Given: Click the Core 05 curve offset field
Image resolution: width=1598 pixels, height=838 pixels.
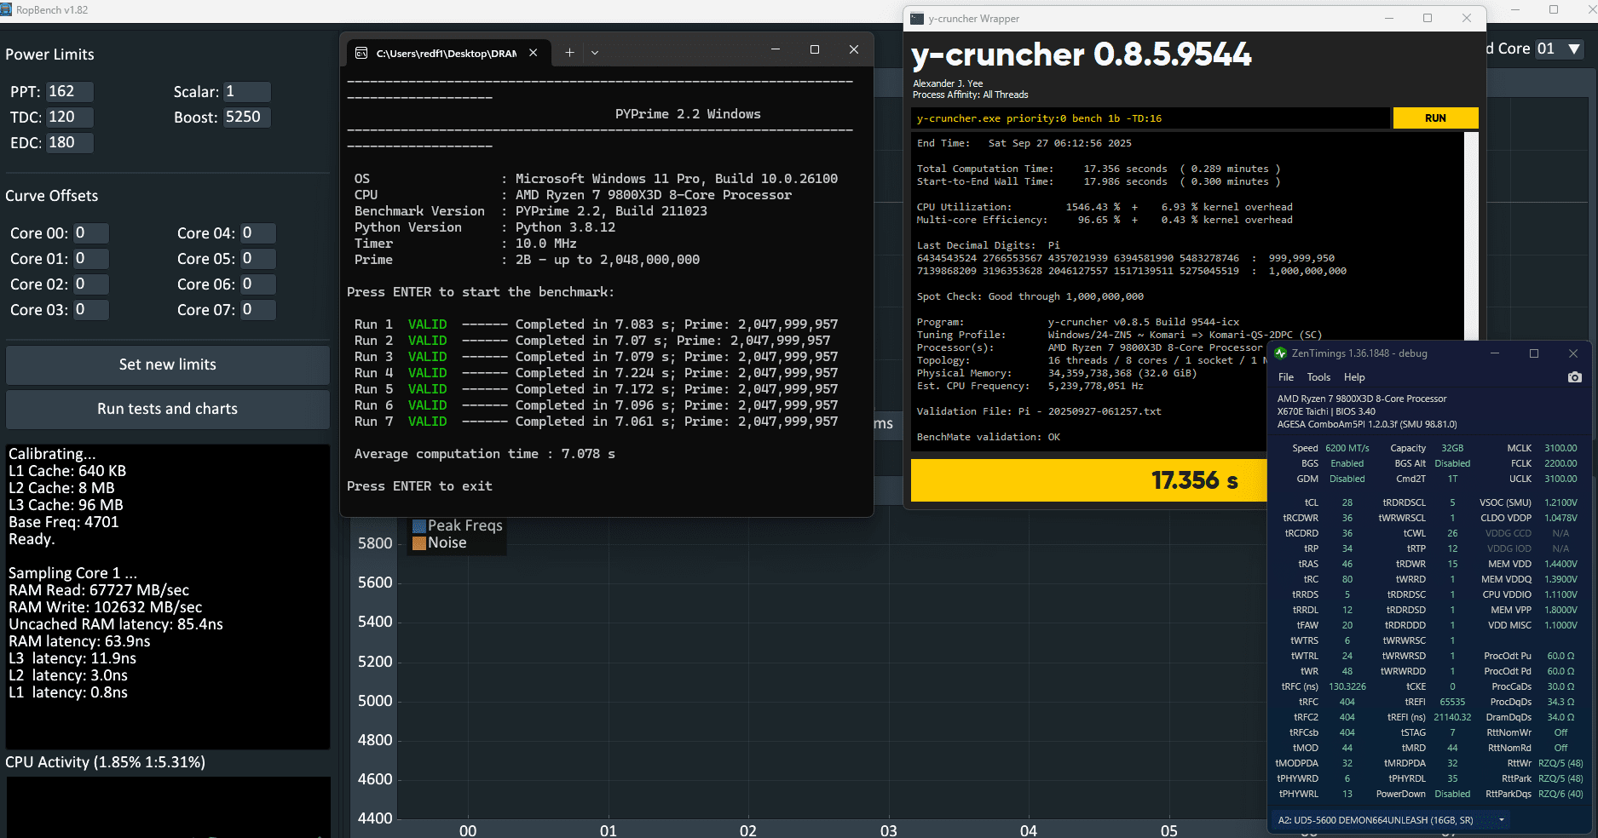Looking at the screenshot, I should (x=257, y=259).
